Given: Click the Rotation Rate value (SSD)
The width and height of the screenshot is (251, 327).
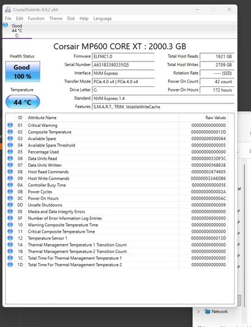Looking at the screenshot, I should (217, 73).
